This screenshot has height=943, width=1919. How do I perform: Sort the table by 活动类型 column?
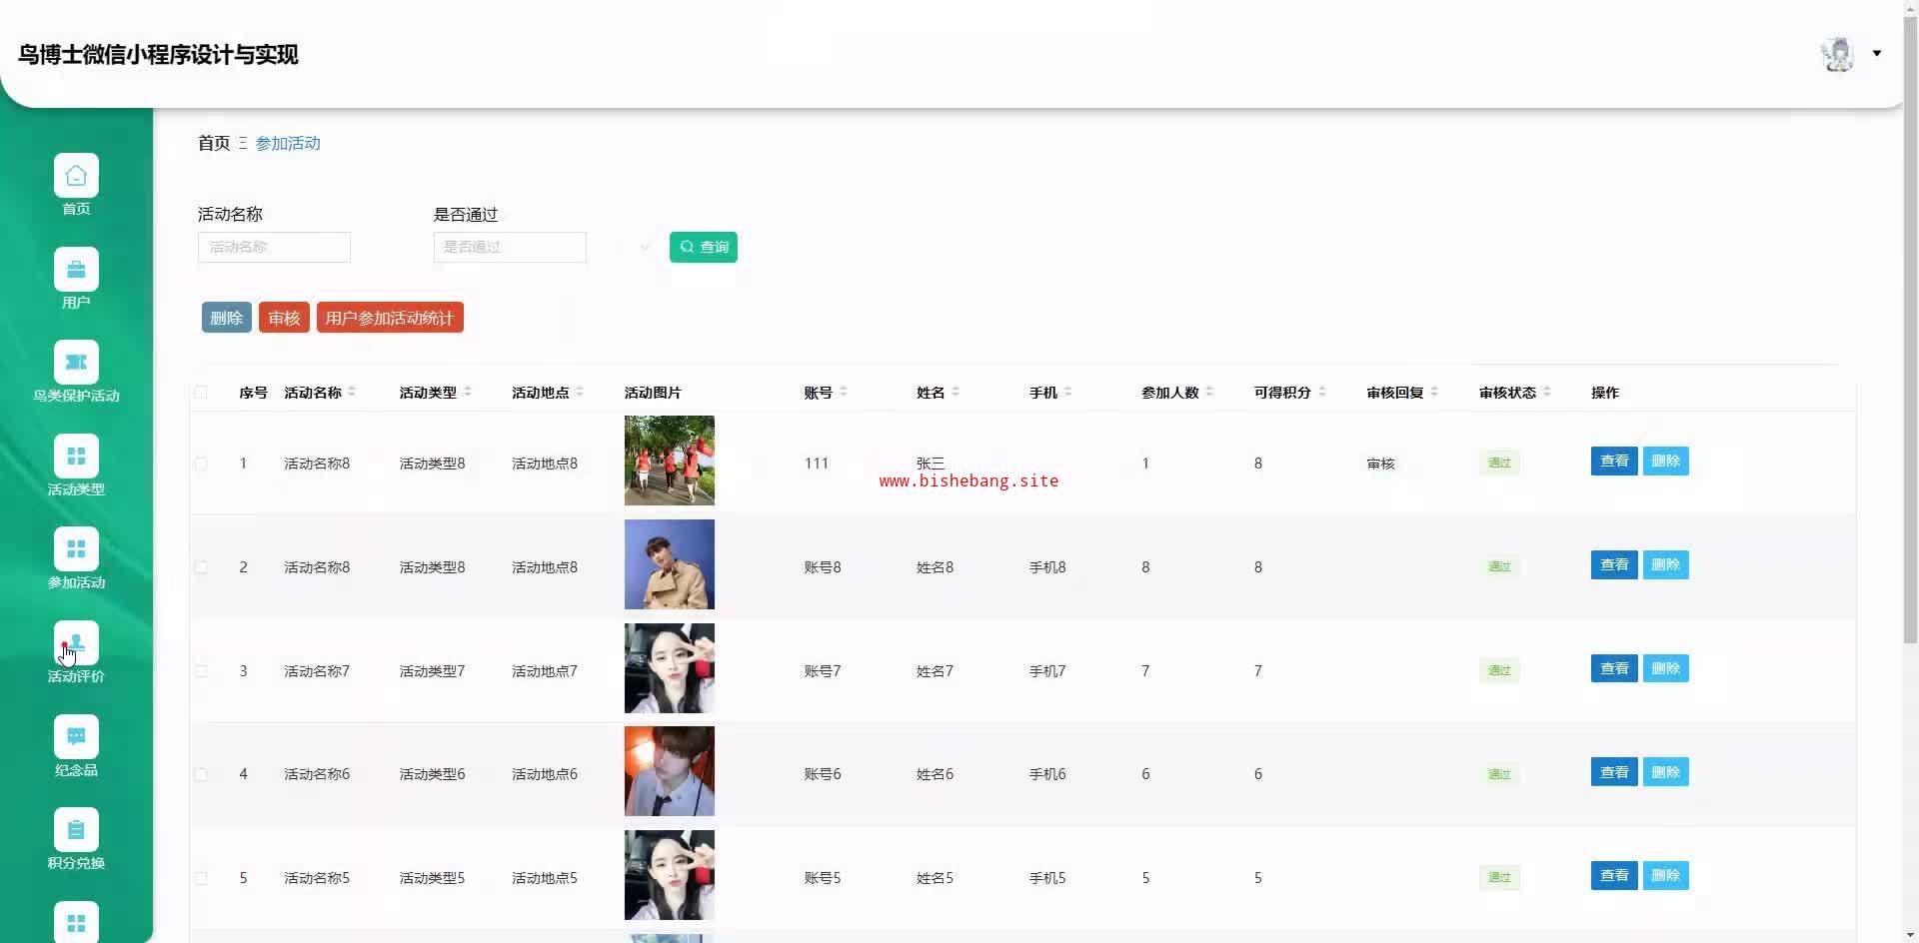pos(468,392)
